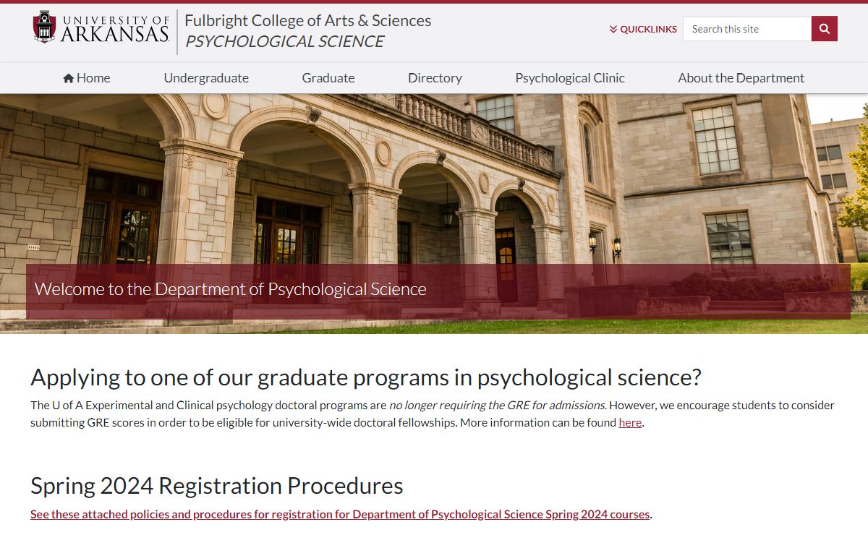Click the magnifying glass search button
868x535 pixels.
825,29
